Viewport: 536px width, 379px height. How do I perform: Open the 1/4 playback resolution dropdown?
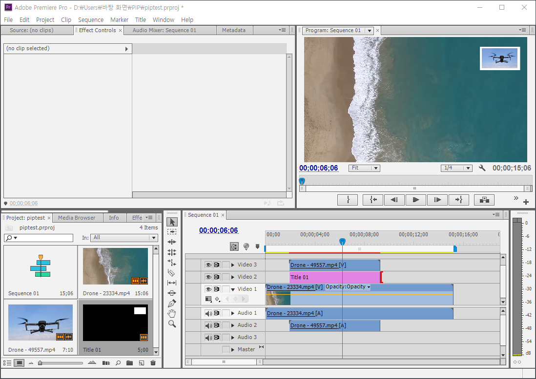pyautogui.click(x=456, y=168)
